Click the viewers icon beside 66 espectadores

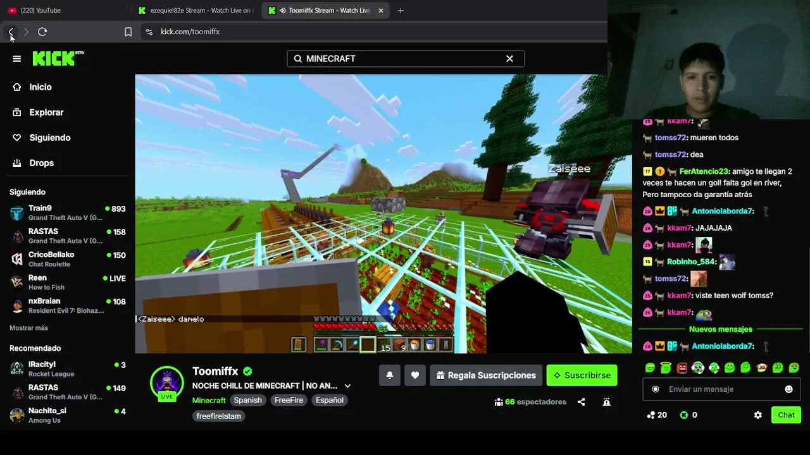pyautogui.click(x=499, y=402)
